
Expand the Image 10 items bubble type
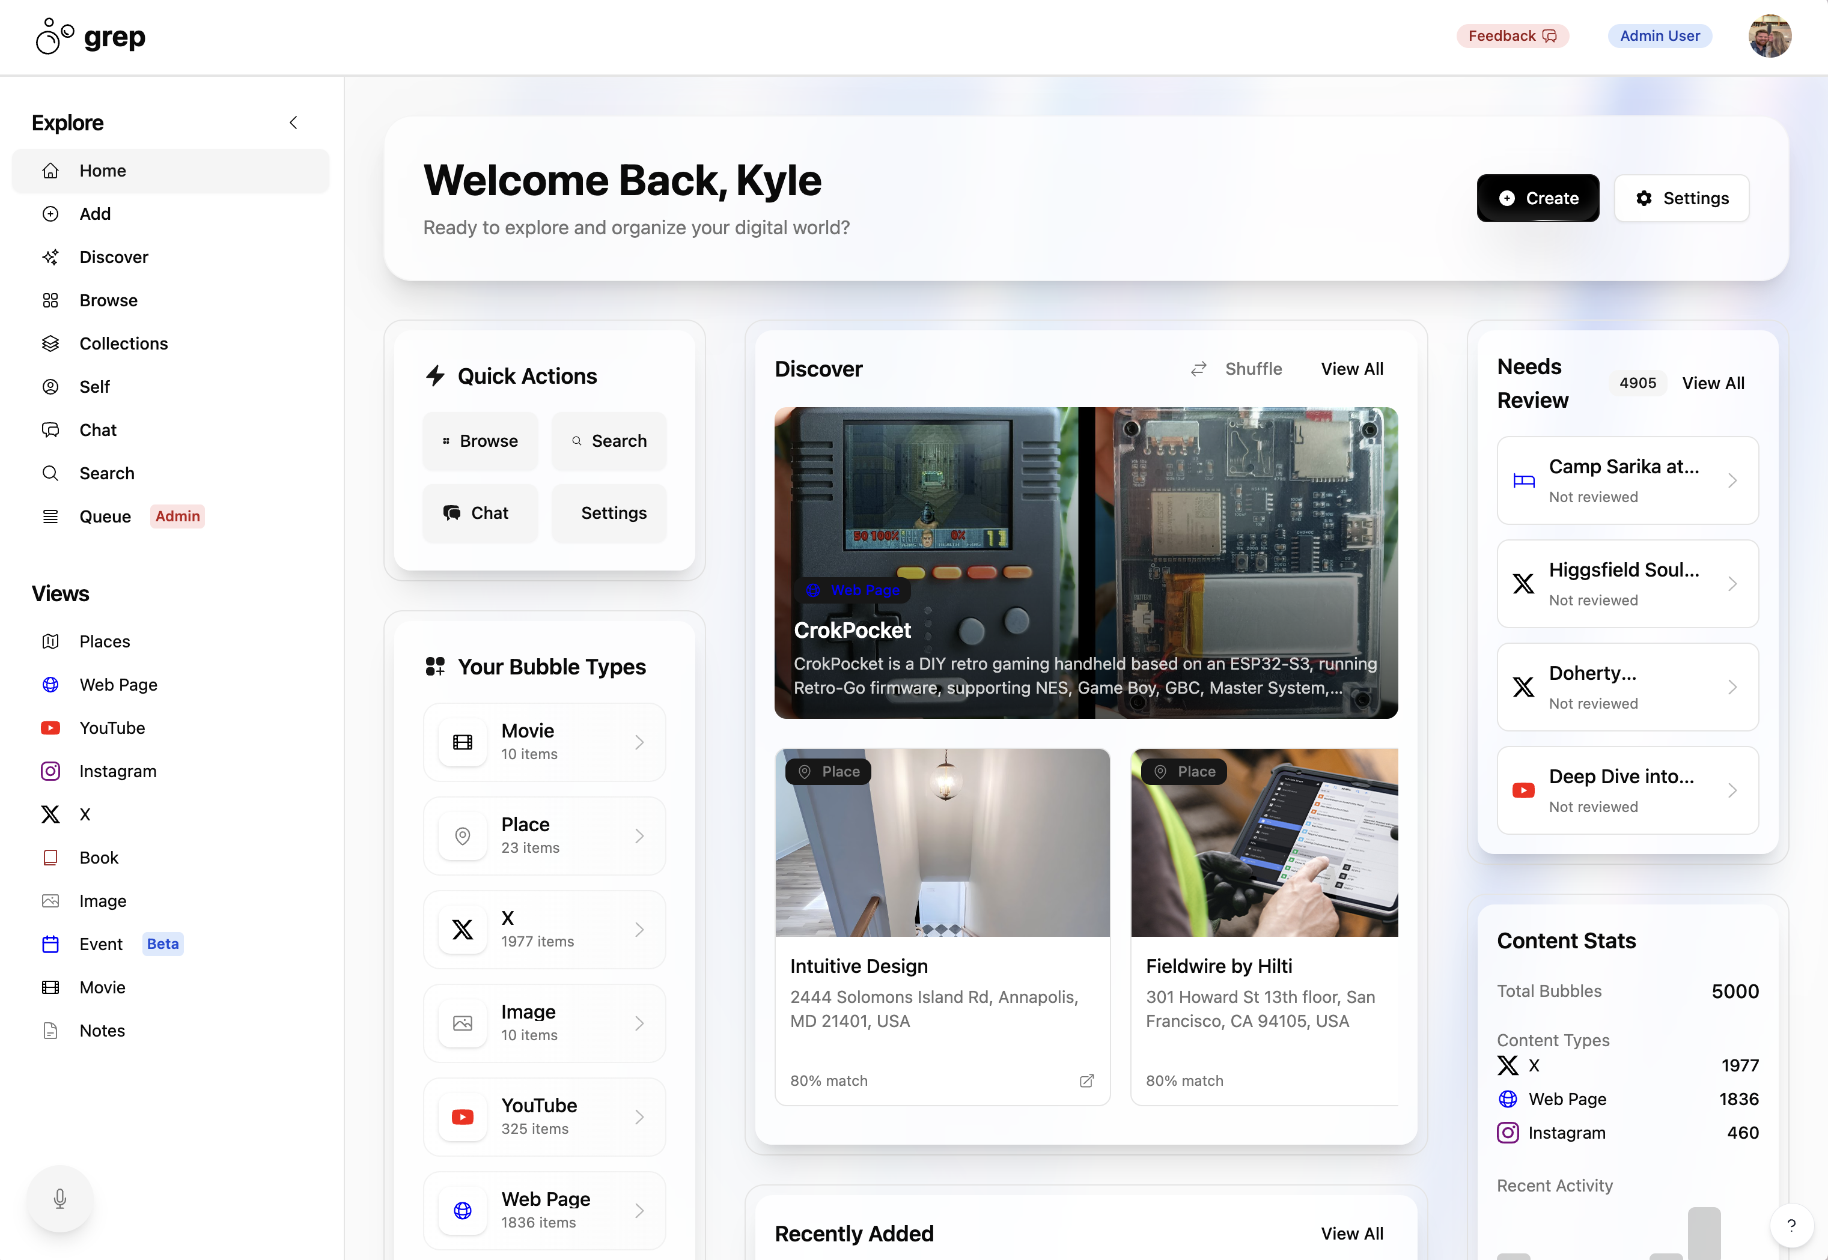[x=545, y=1023]
